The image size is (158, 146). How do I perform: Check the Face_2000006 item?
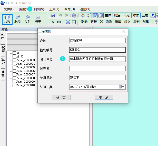(x=14, y=71)
